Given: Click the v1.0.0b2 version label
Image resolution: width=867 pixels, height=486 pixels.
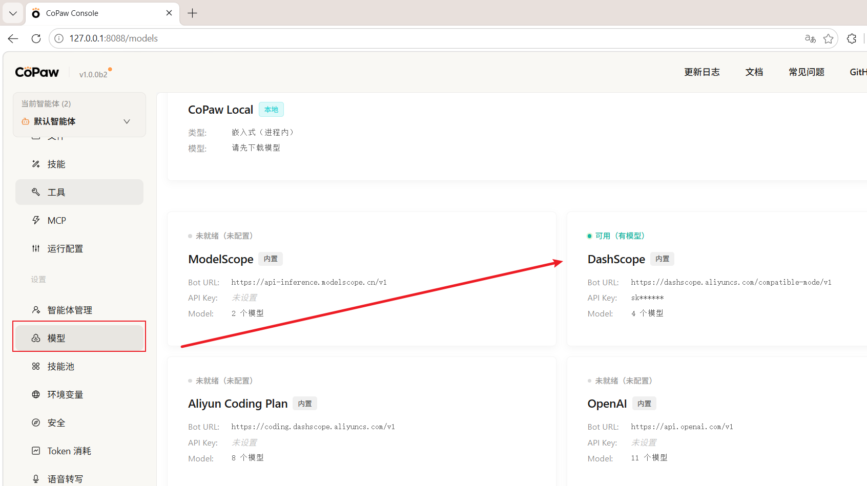Looking at the screenshot, I should point(93,74).
